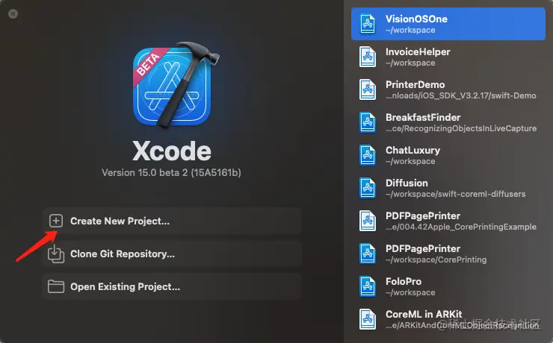Click the swift-Demo path under PrinterDemo
The width and height of the screenshot is (553, 343).
(x=460, y=95)
